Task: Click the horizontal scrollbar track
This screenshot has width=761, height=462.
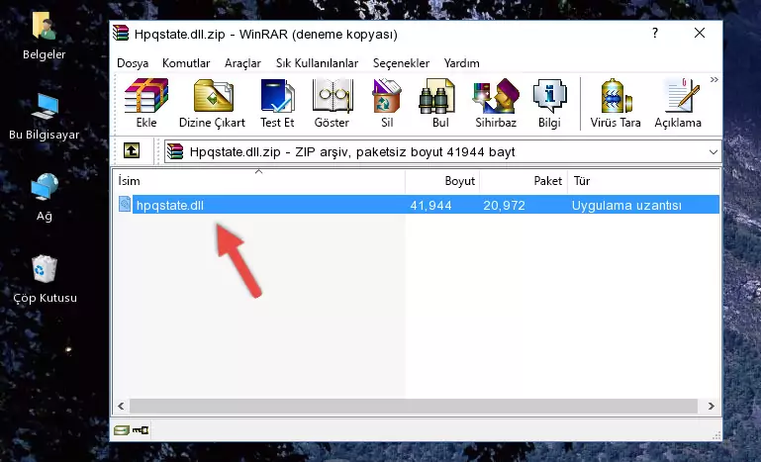Action: 414,406
